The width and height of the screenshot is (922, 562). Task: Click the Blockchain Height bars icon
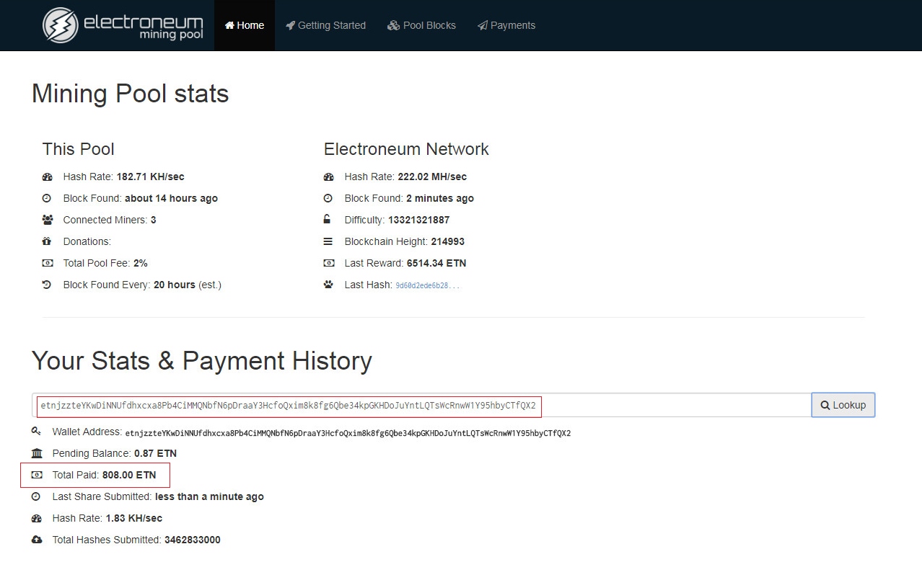coord(328,241)
